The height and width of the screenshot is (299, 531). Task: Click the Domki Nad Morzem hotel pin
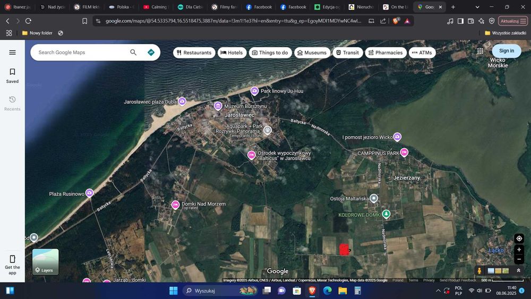tap(175, 204)
